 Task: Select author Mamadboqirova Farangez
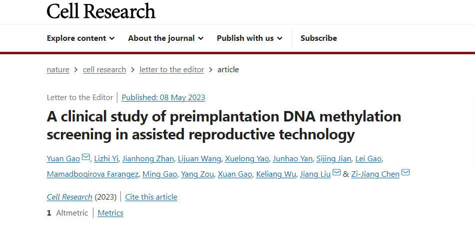[x=92, y=174]
